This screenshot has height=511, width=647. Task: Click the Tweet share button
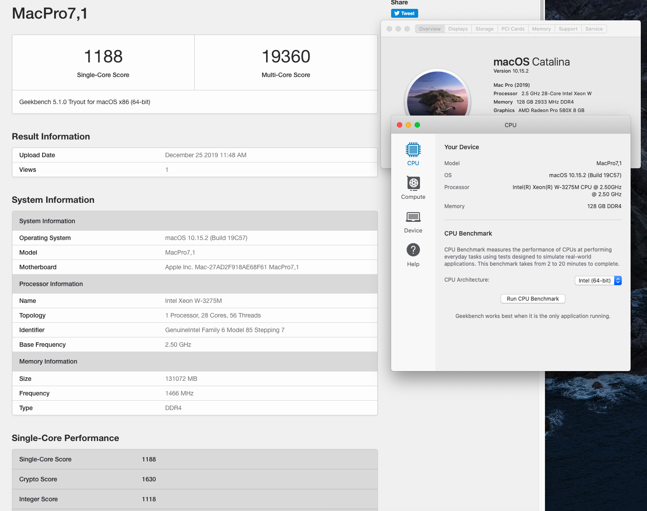pos(404,13)
